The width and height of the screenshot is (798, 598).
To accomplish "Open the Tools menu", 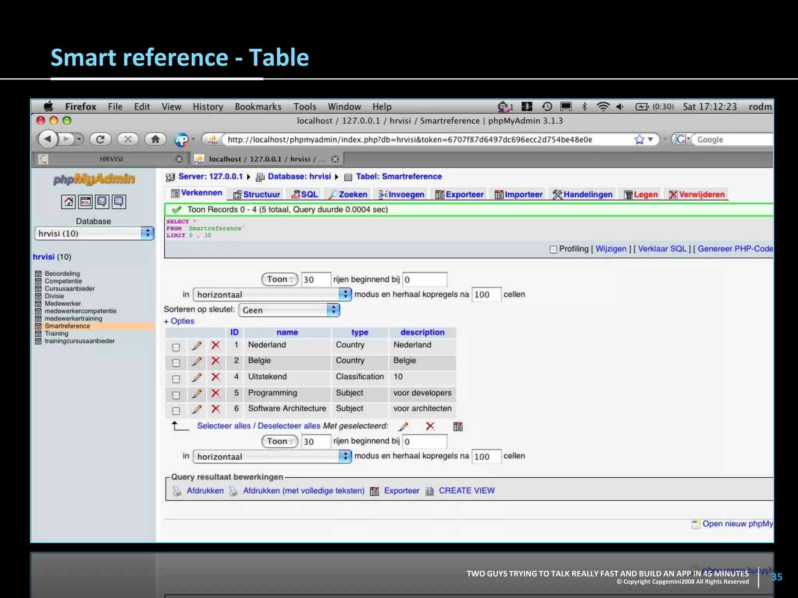I will 305,107.
